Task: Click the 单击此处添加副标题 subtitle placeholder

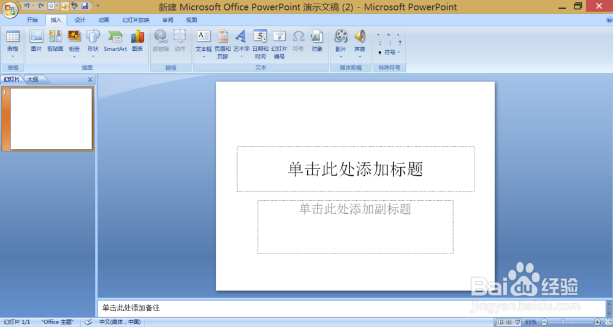Action: coord(356,227)
